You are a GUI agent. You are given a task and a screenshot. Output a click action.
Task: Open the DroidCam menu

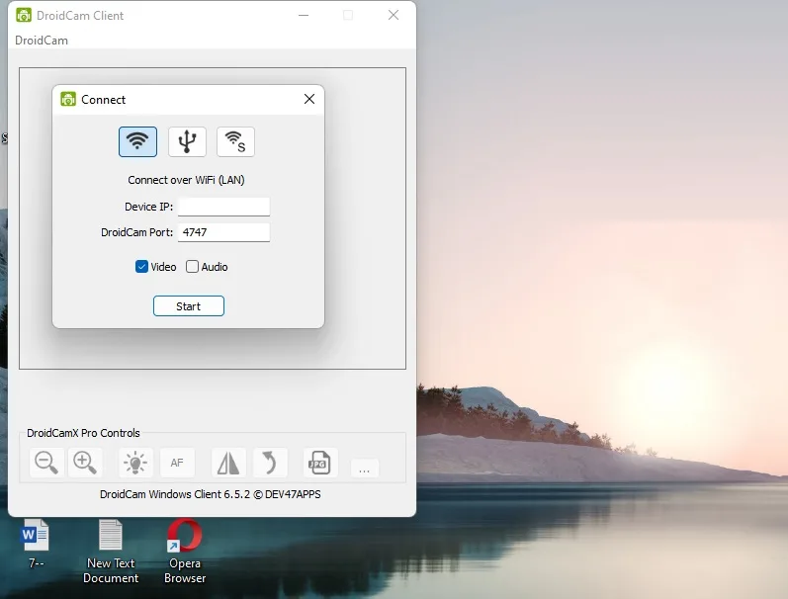pos(42,41)
